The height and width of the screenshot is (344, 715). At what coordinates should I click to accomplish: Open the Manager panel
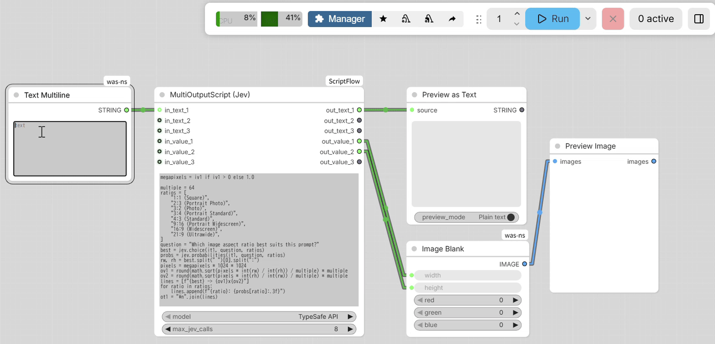point(340,19)
